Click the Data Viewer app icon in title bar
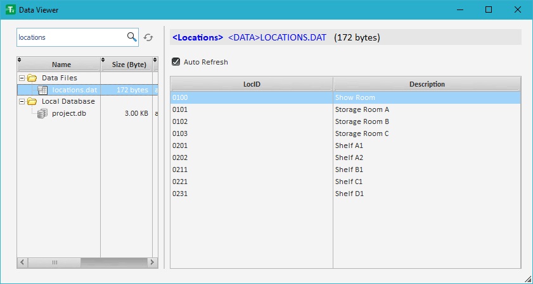The image size is (533, 284). [x=10, y=9]
